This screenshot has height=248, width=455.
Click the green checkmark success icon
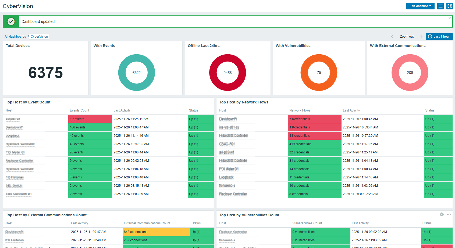click(11, 21)
